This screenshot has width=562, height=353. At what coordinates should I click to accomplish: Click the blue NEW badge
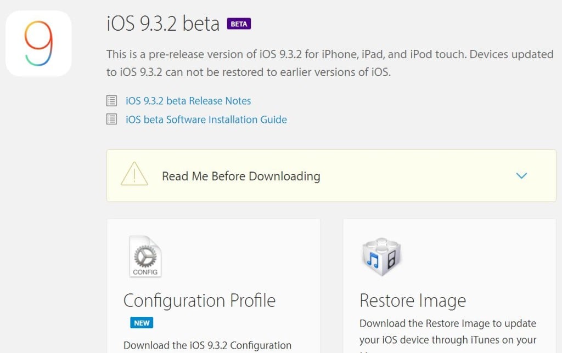coord(142,323)
